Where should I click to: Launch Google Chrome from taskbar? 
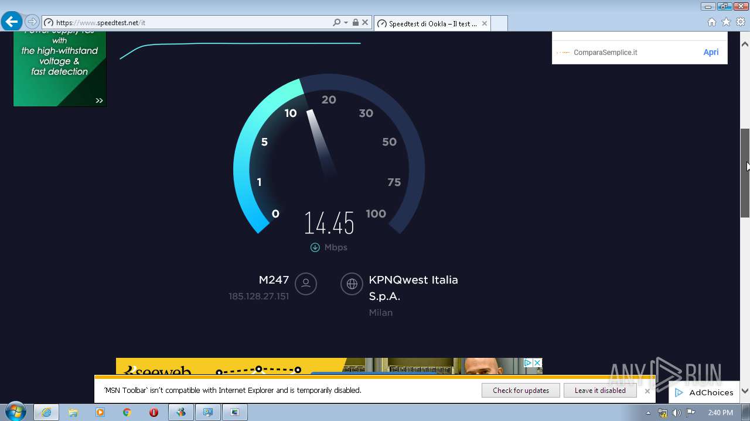coord(127,412)
